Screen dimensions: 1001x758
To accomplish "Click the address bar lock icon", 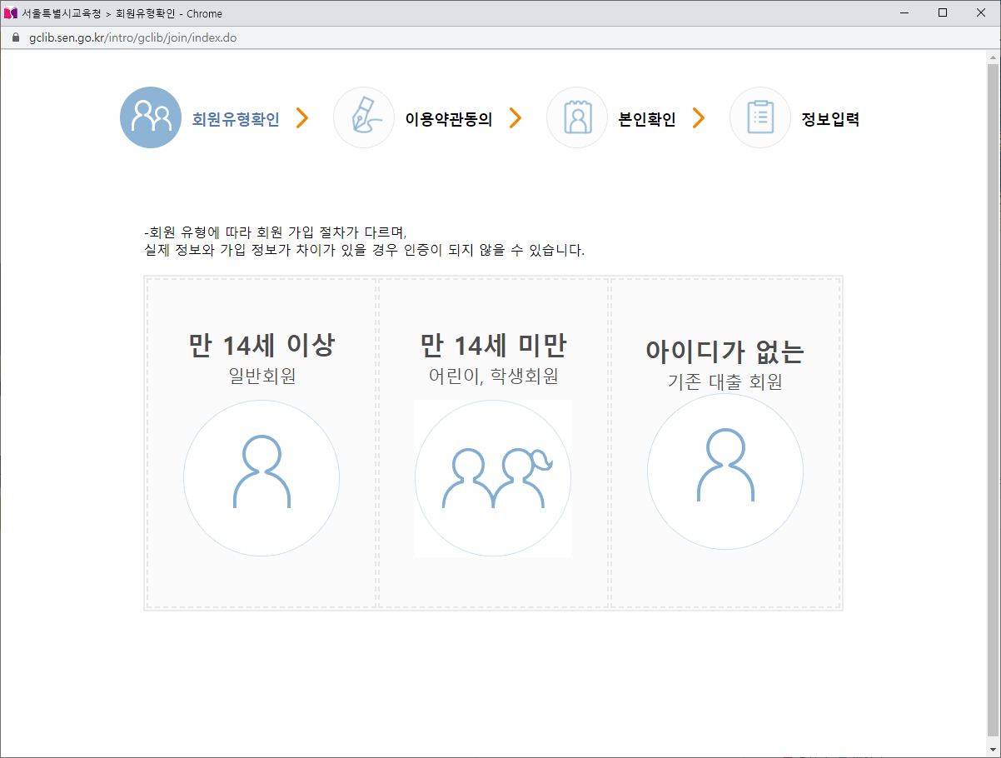I will click(14, 38).
